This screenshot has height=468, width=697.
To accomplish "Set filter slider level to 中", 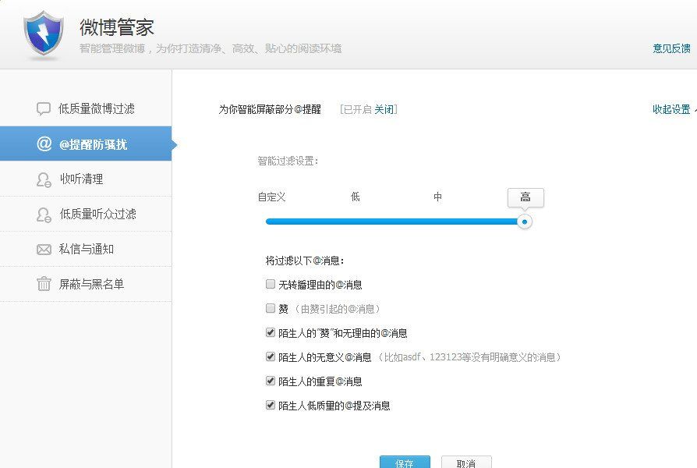I will coord(438,197).
